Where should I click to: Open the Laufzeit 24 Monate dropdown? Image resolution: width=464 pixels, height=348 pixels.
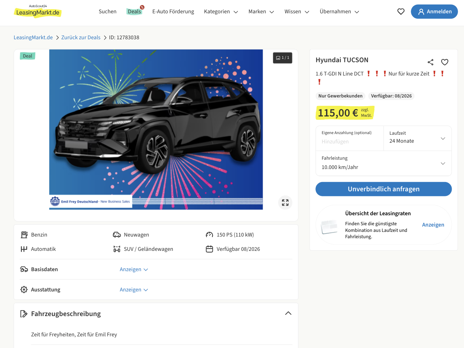click(417, 138)
